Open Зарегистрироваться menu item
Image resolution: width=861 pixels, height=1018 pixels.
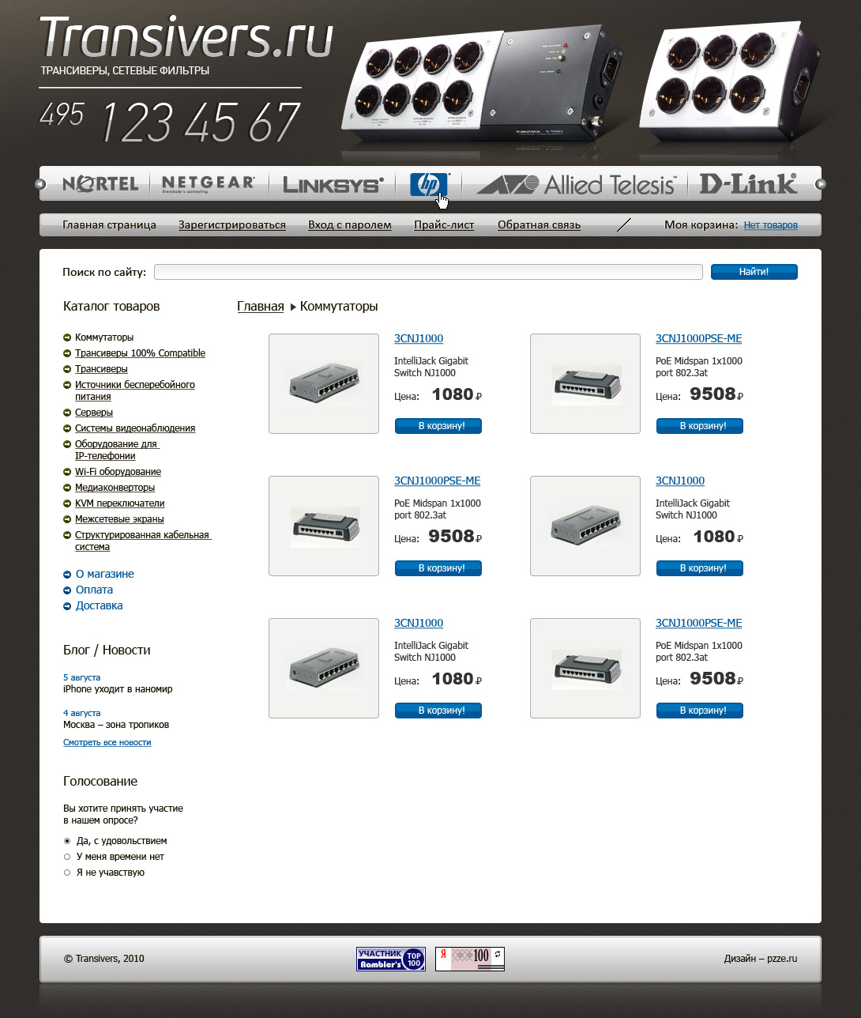232,225
